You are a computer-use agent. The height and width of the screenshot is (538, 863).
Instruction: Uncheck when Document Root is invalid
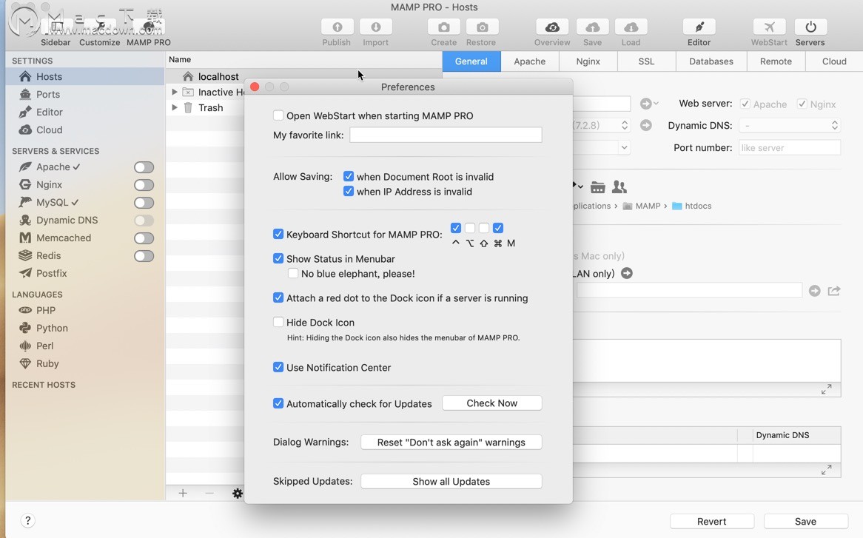[349, 176]
